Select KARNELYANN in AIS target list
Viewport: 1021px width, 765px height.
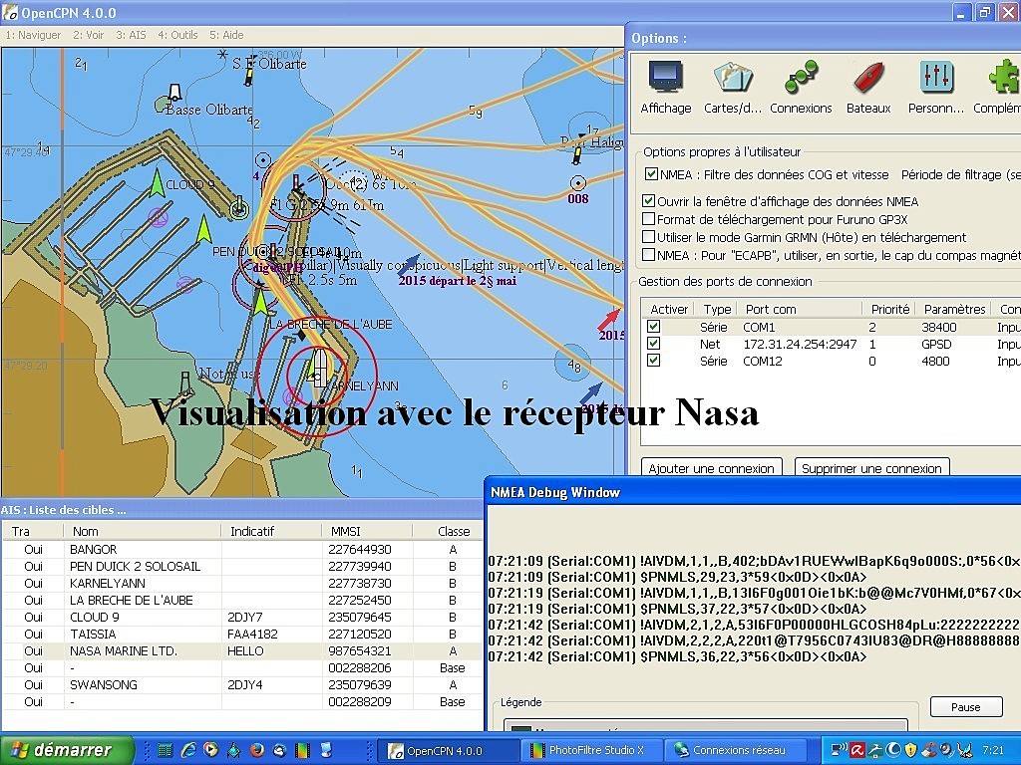242,583
